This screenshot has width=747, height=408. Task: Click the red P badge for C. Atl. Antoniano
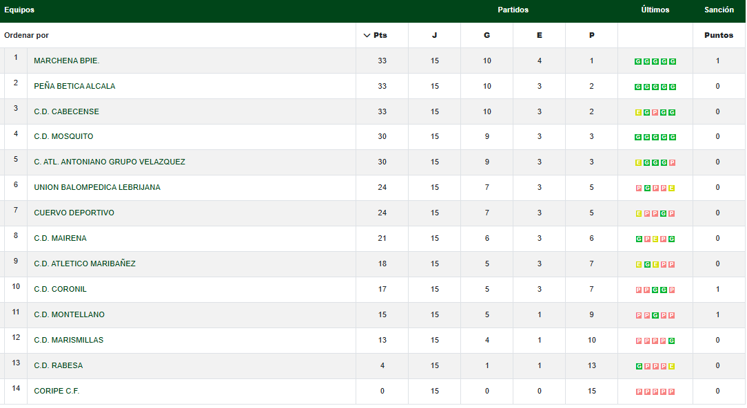click(x=672, y=163)
